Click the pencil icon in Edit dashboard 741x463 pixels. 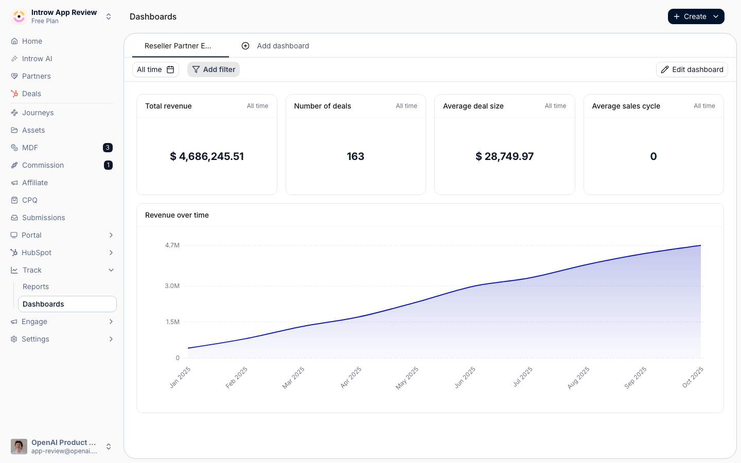(665, 69)
